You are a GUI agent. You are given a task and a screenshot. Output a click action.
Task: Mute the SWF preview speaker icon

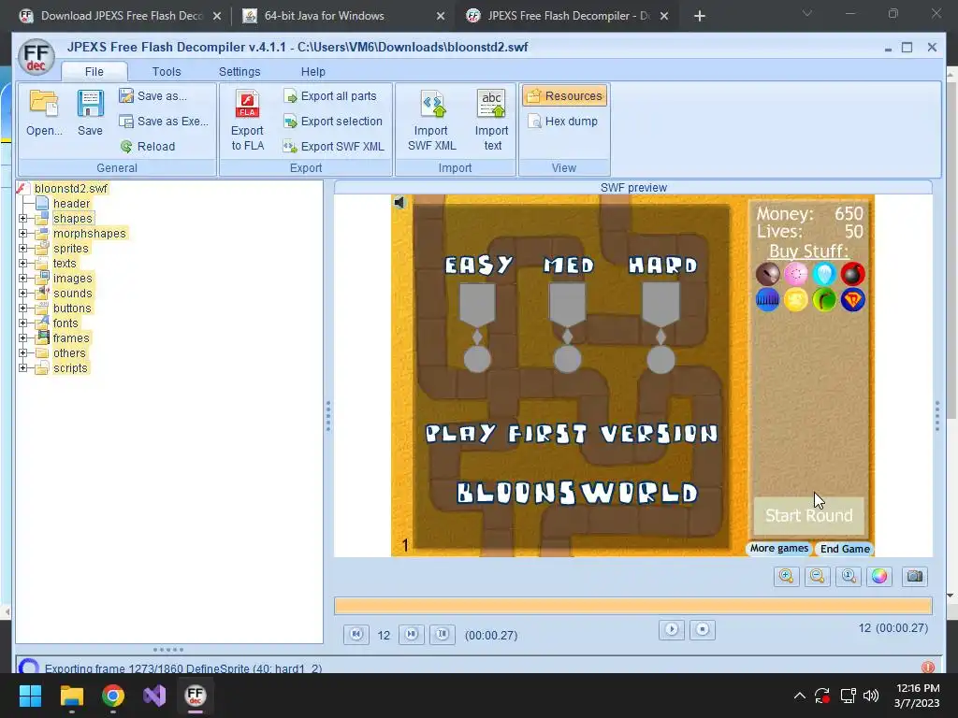(399, 202)
